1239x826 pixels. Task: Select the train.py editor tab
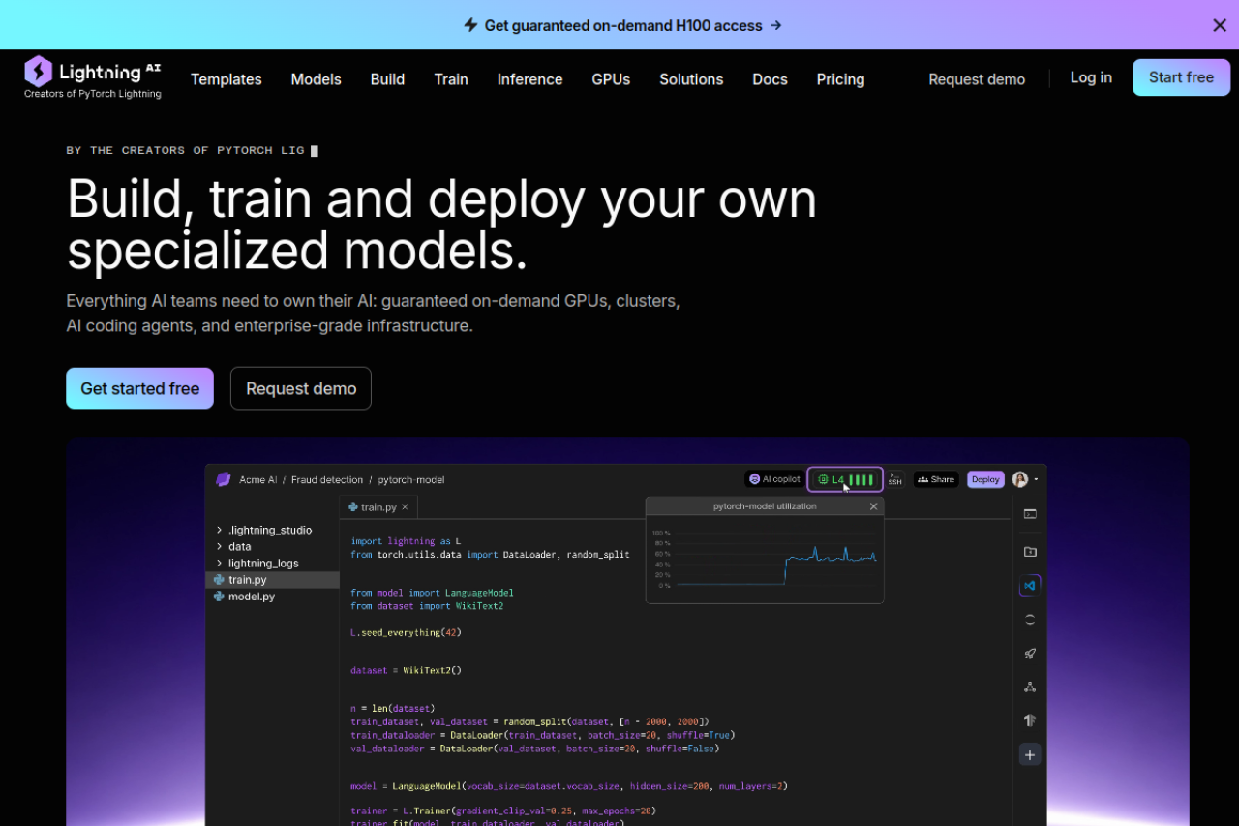click(378, 506)
